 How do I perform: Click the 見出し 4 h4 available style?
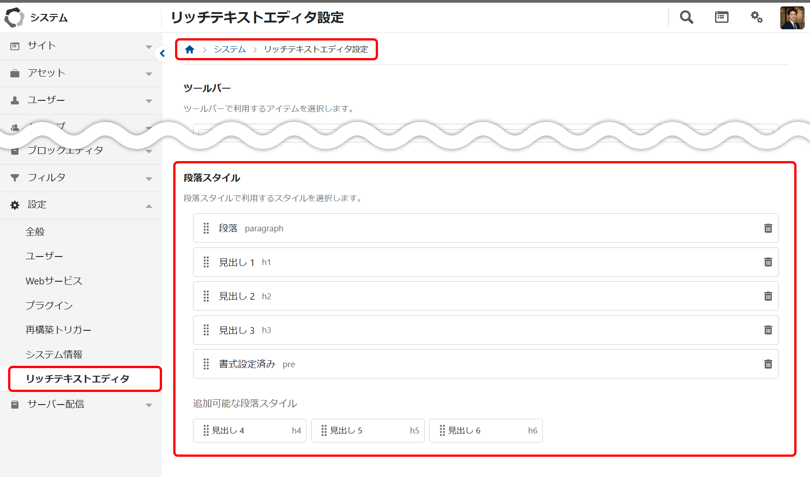(249, 431)
